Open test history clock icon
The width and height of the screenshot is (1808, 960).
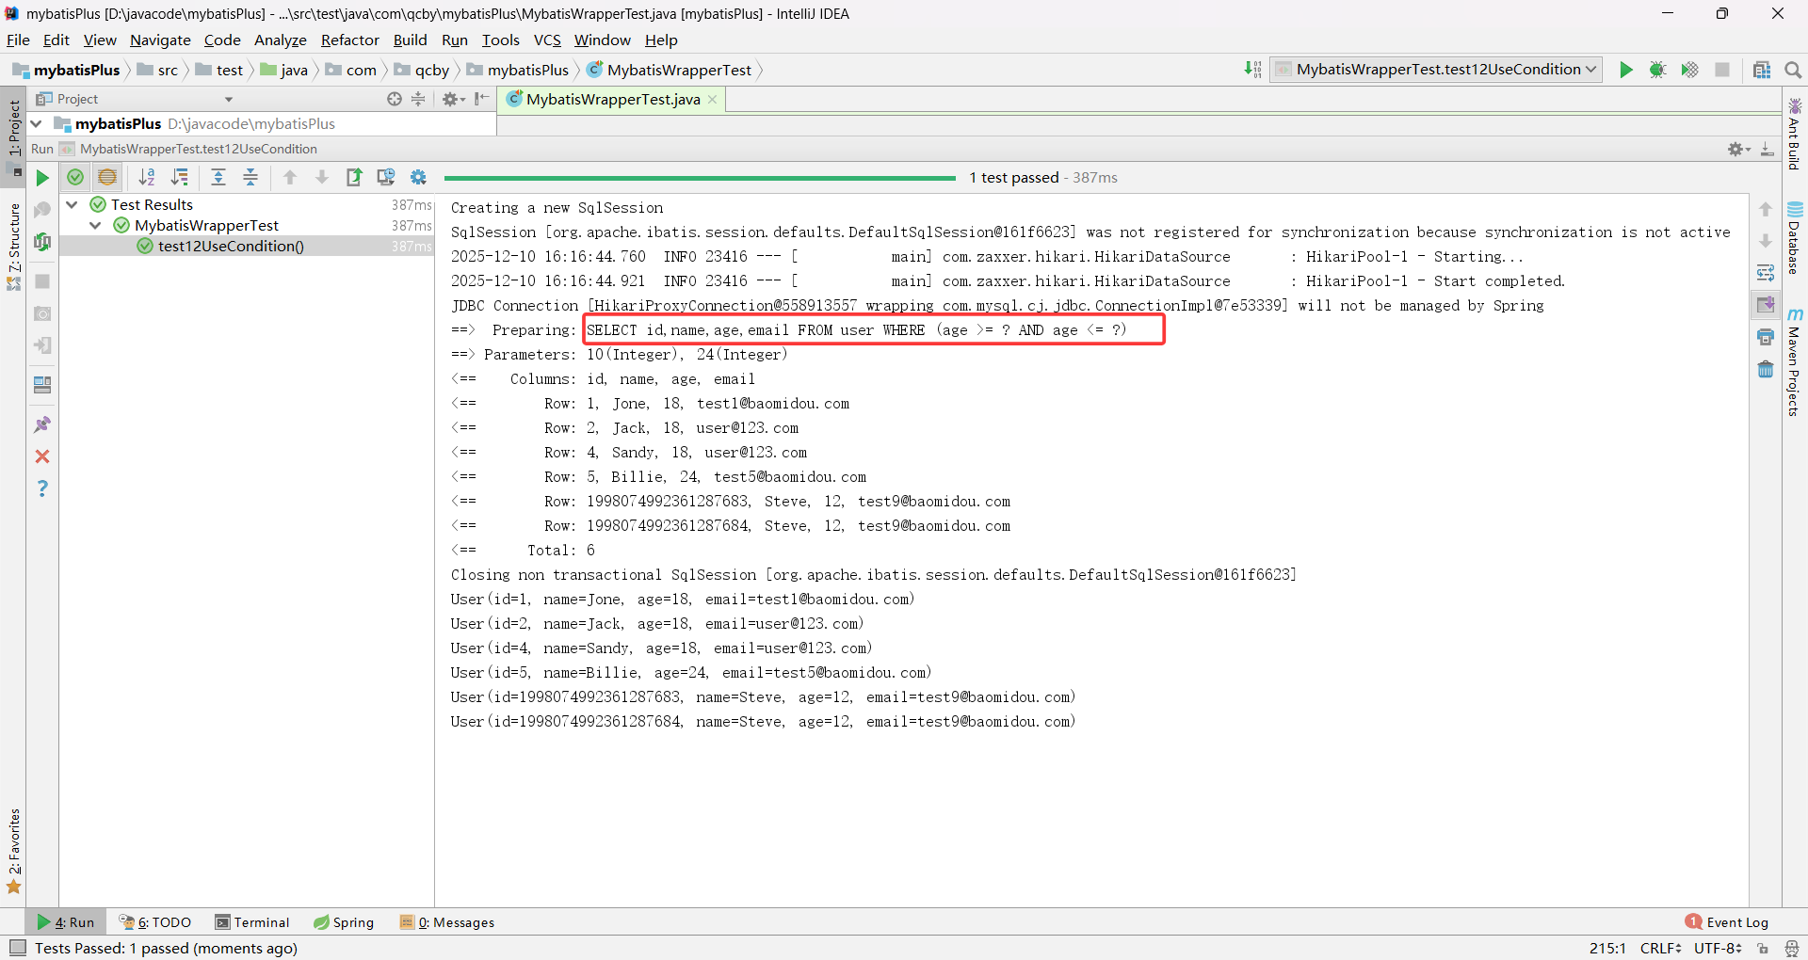point(386,177)
